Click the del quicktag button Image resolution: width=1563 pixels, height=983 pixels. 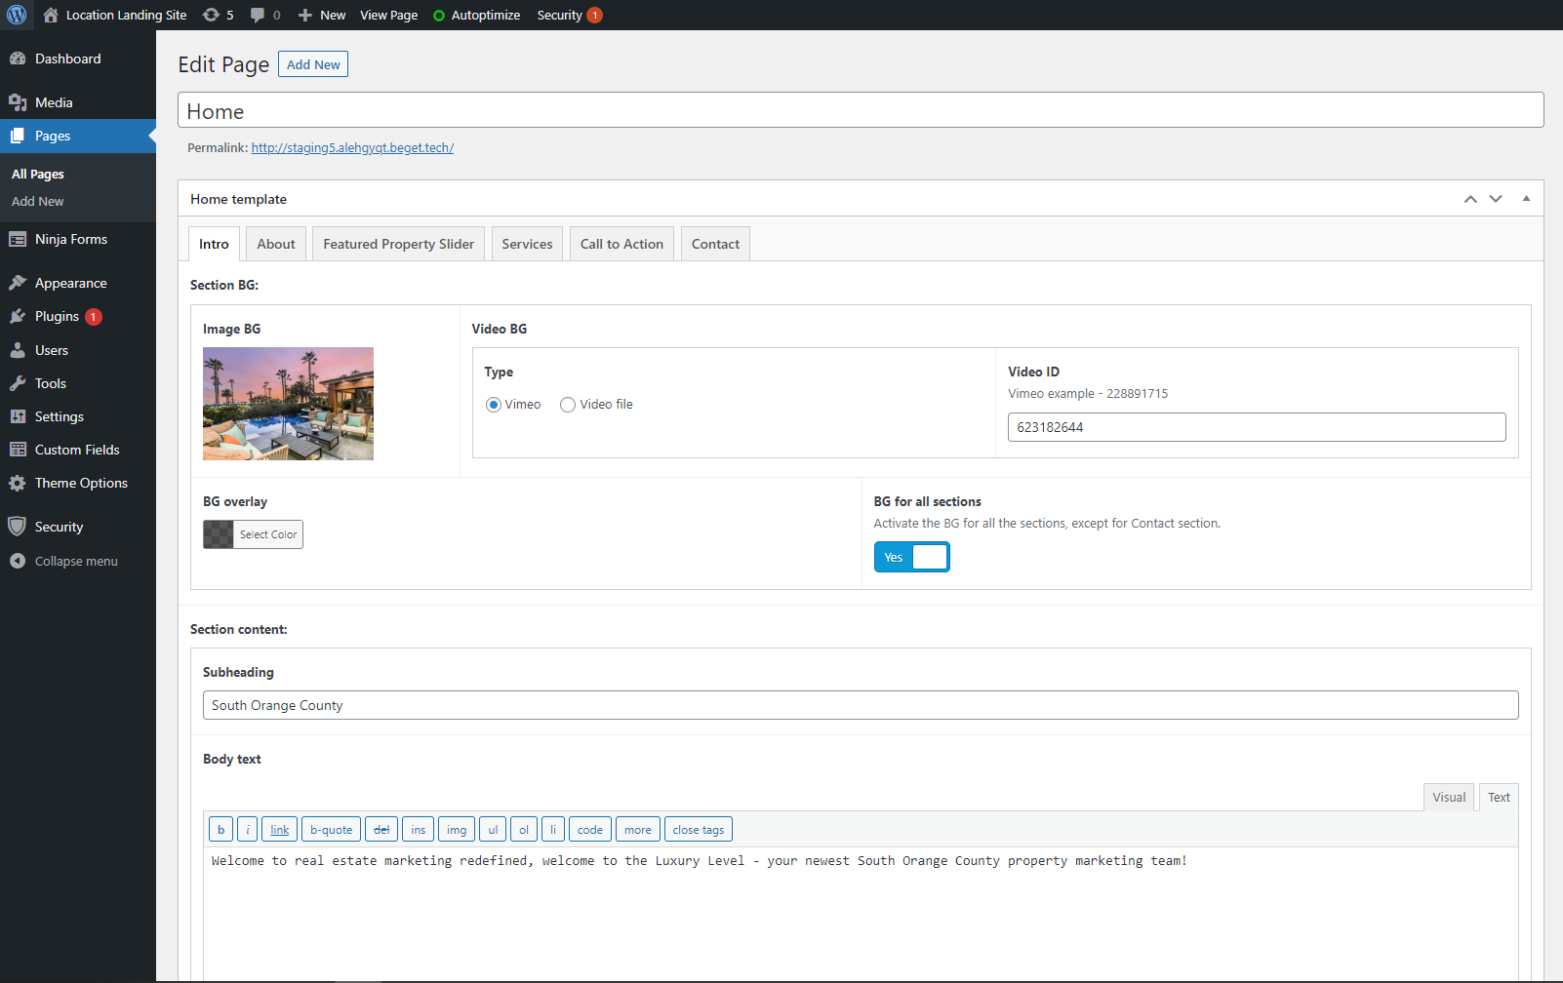(x=381, y=830)
